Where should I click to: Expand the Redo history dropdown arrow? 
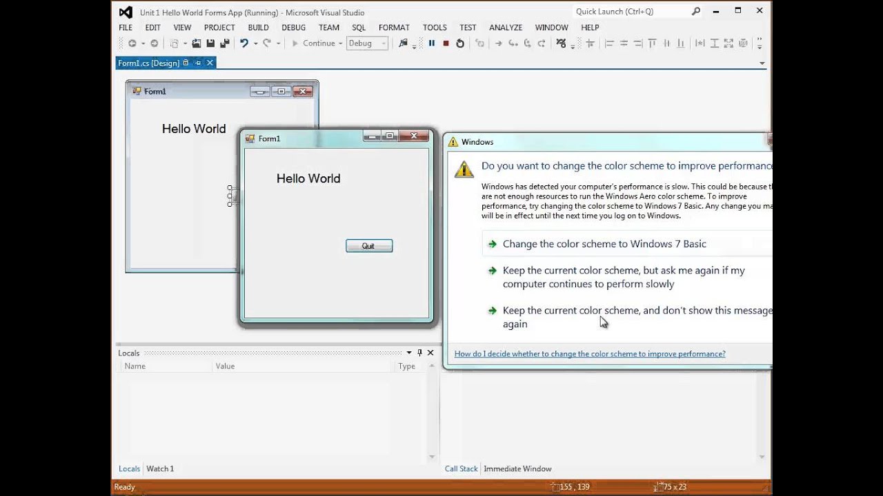[x=278, y=43]
